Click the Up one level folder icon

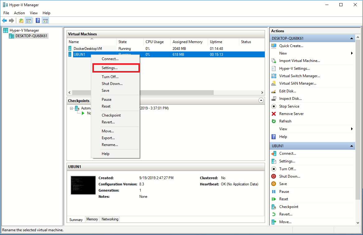pyautogui.click(x=21, y=21)
